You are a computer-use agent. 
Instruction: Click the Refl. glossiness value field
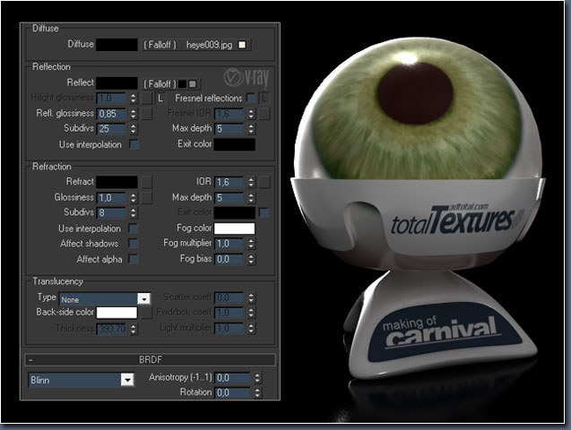(x=111, y=114)
